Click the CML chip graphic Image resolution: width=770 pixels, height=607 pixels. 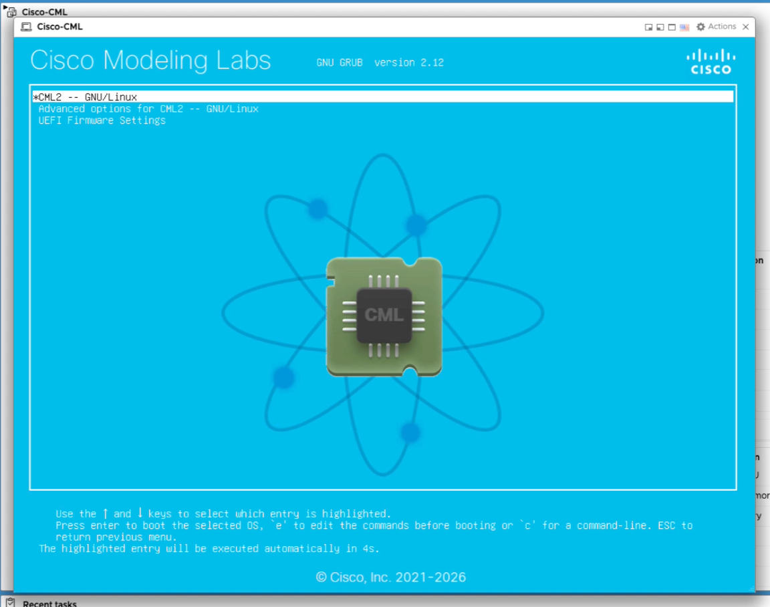click(x=384, y=317)
